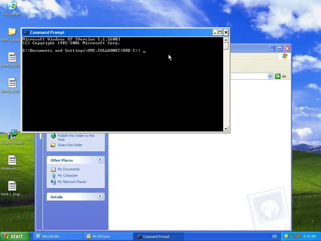Select the second GRMCULFRE desktop file icon
This screenshot has height=241, width=321.
[12, 83]
